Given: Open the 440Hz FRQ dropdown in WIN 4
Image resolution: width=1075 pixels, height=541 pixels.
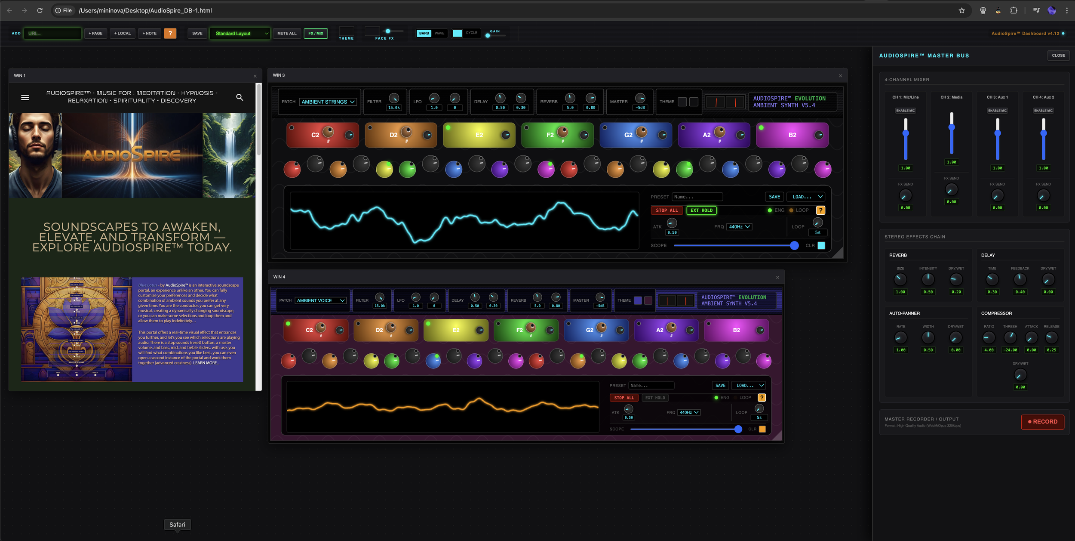Looking at the screenshot, I should [x=688, y=412].
